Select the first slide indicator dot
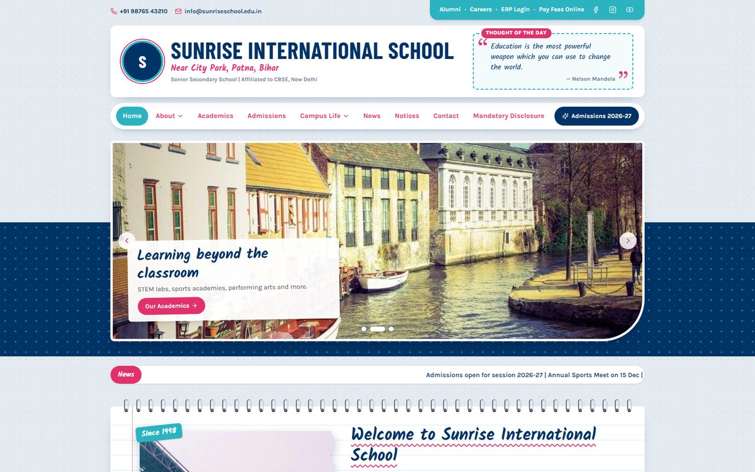This screenshot has width=755, height=472. [364, 329]
